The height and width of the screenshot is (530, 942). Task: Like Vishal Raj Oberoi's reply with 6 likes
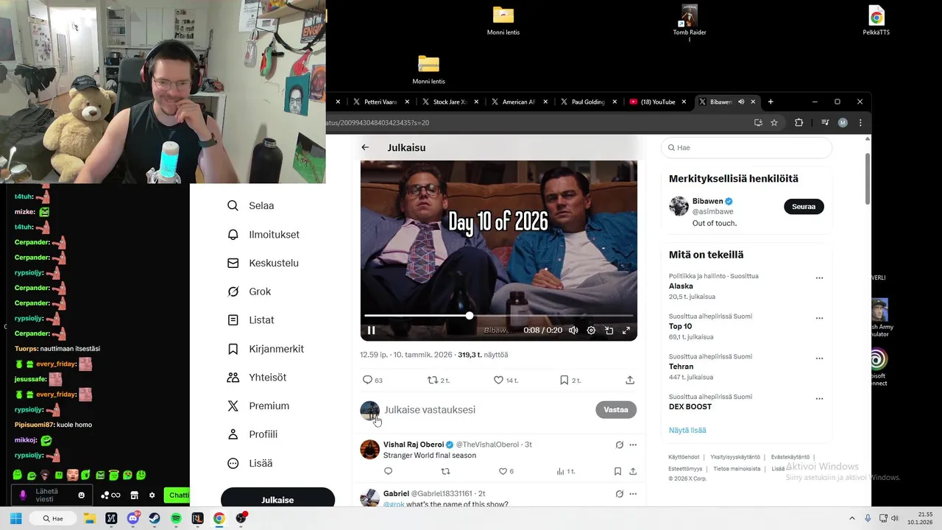click(503, 471)
